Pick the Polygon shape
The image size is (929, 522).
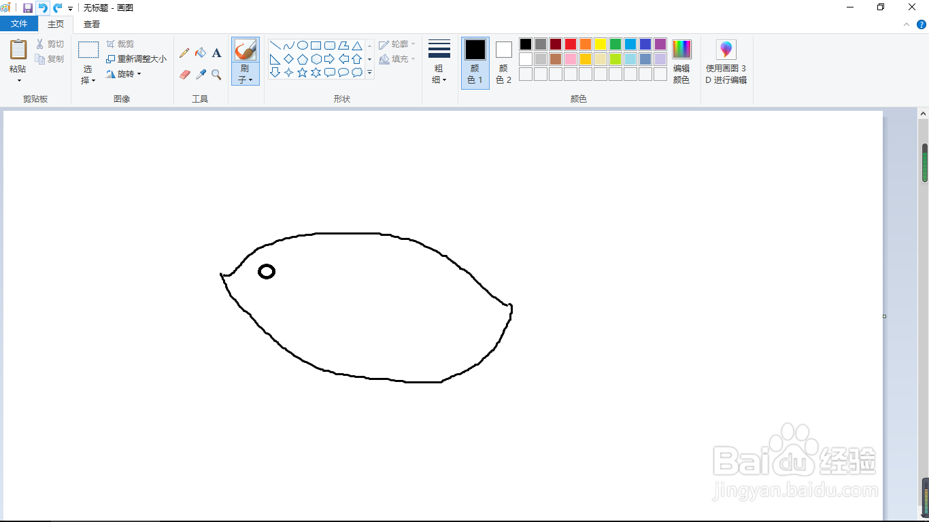pyautogui.click(x=343, y=46)
